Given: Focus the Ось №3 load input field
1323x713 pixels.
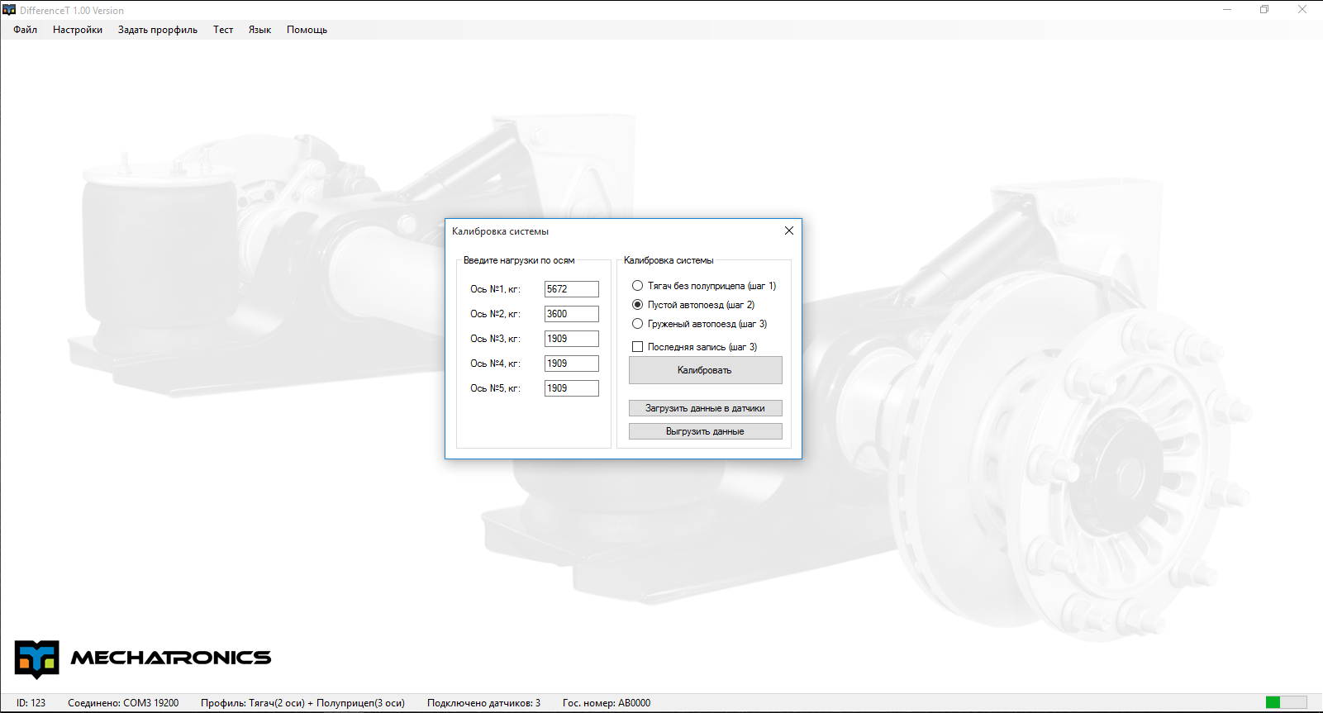Looking at the screenshot, I should [571, 339].
